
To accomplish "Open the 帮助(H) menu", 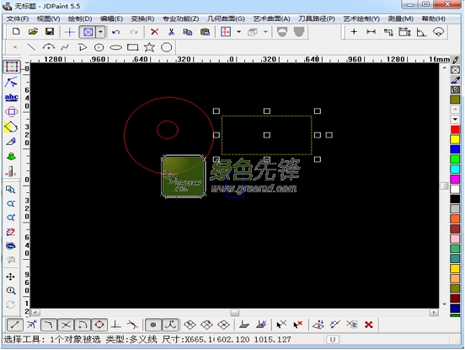I will click(434, 19).
